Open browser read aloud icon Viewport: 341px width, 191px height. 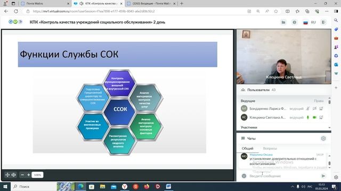pyautogui.click(x=267, y=11)
